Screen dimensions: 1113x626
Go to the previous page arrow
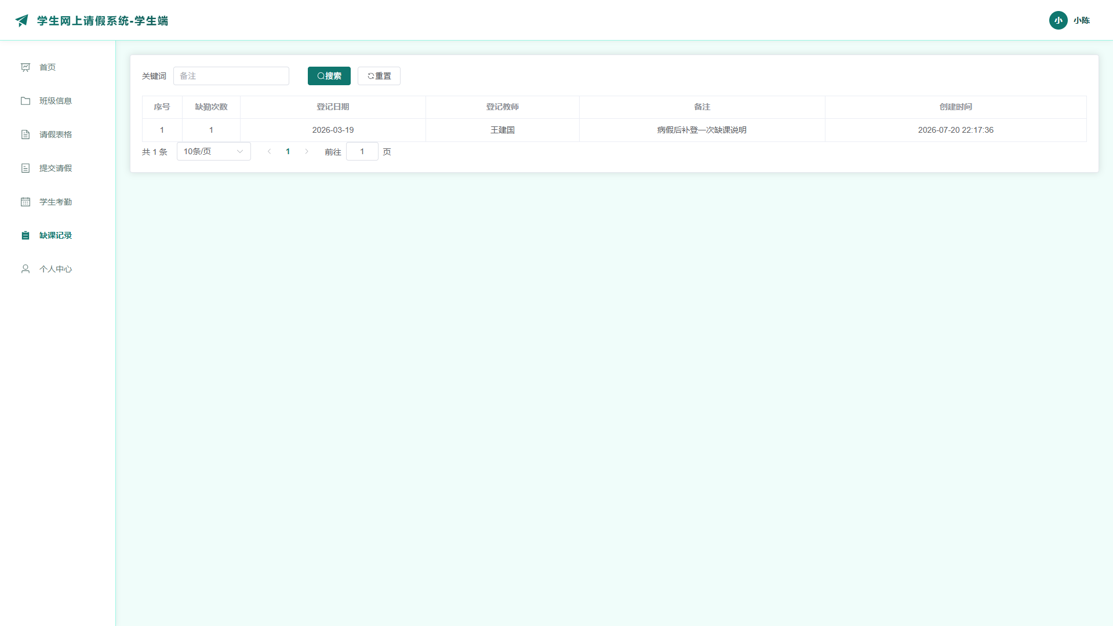tap(269, 151)
